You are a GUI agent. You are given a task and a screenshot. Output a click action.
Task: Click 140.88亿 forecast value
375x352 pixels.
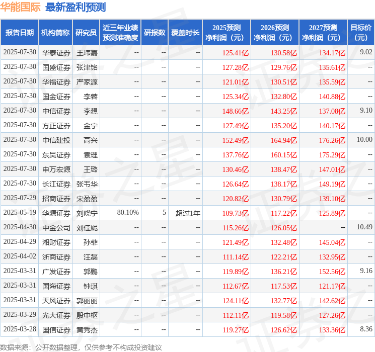point(332,97)
